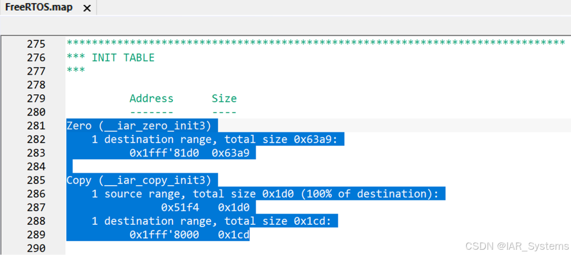Click the source address 0x51f4
Viewport: 571px width, 255px height.
pos(180,207)
